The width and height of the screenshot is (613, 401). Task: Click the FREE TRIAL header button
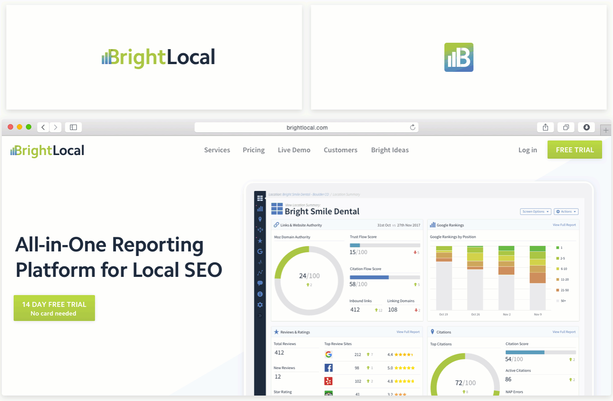pos(575,150)
